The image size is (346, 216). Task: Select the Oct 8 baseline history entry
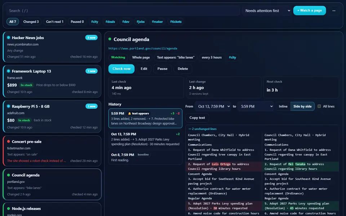[145, 157]
